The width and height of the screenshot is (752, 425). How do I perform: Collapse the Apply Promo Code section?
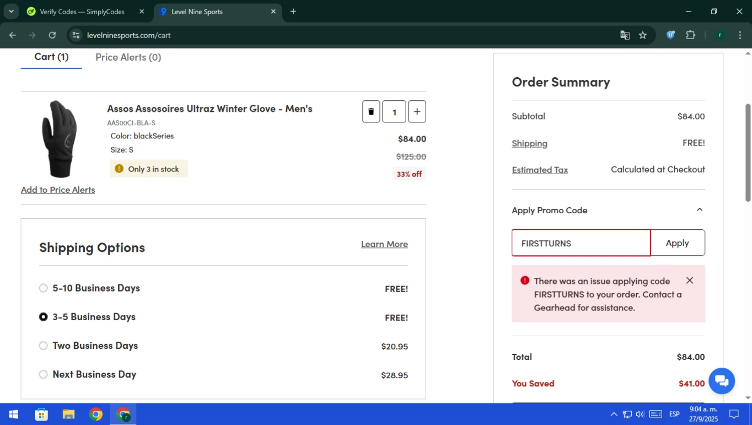[x=699, y=210]
